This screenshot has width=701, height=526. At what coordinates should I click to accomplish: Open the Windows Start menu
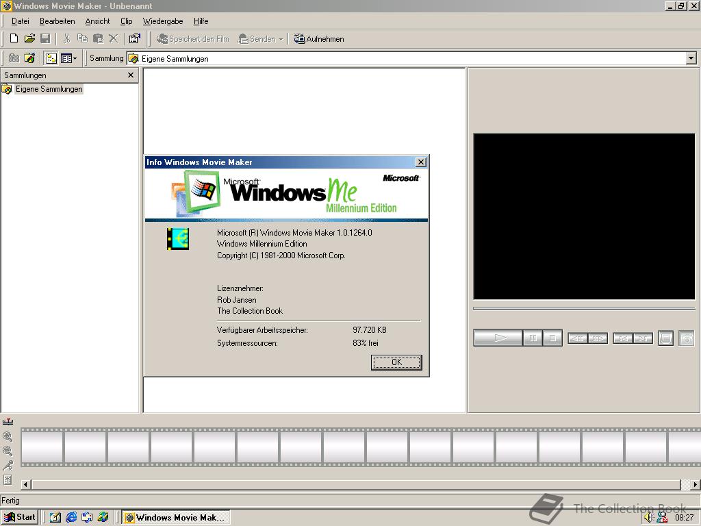20,517
